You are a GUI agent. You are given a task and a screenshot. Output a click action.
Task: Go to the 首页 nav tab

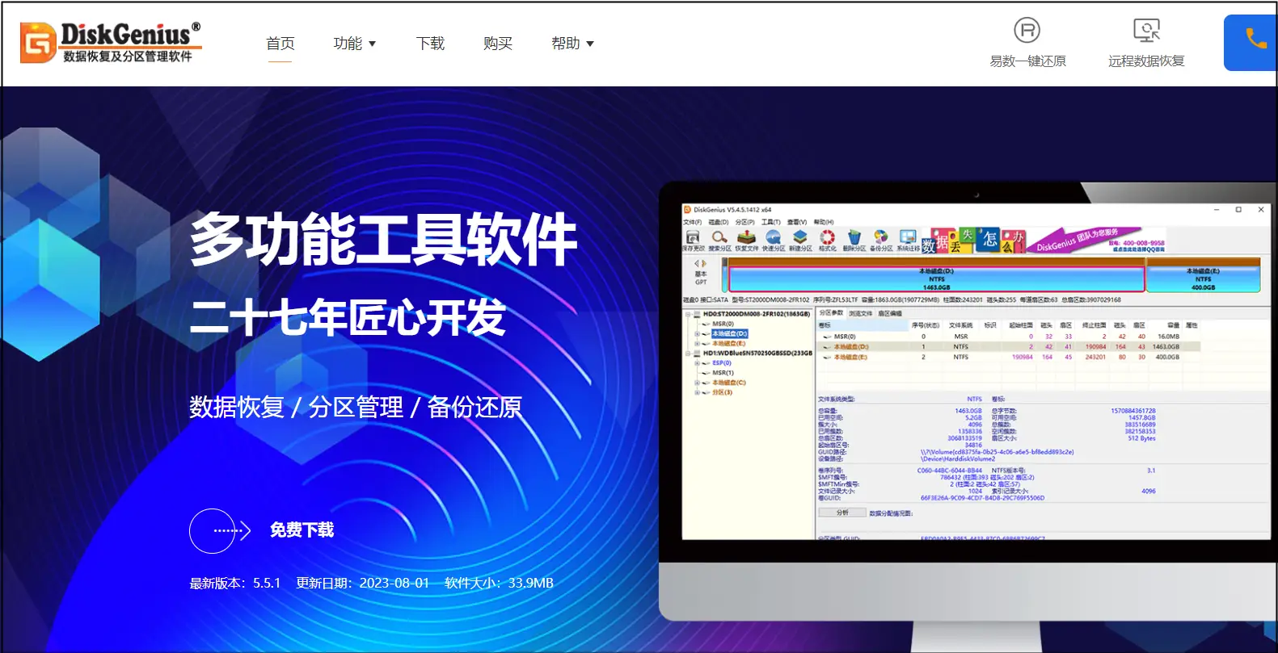[x=280, y=44]
